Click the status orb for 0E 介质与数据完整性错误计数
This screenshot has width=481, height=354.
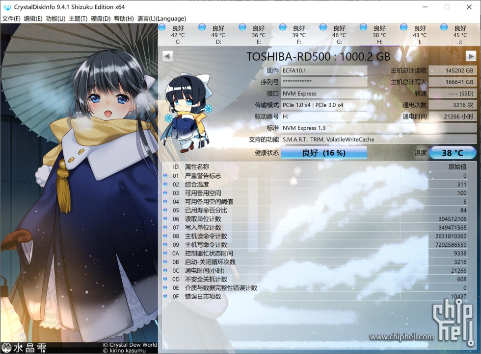tap(165, 287)
